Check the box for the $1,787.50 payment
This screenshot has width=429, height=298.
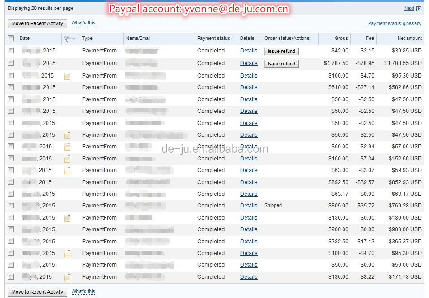click(11, 63)
